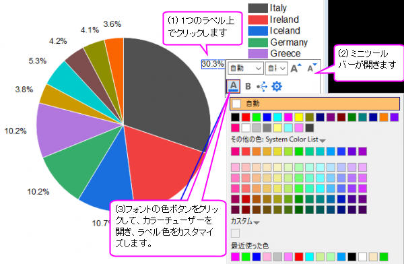Select the 5.3% pie label
The width and height of the screenshot is (404, 264).
38,61
